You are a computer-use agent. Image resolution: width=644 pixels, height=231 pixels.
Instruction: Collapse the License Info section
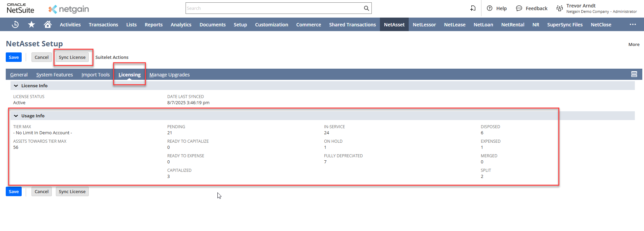pyautogui.click(x=16, y=86)
